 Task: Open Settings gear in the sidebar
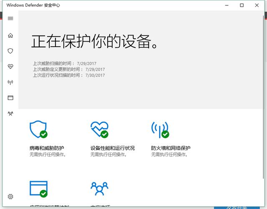(10, 197)
